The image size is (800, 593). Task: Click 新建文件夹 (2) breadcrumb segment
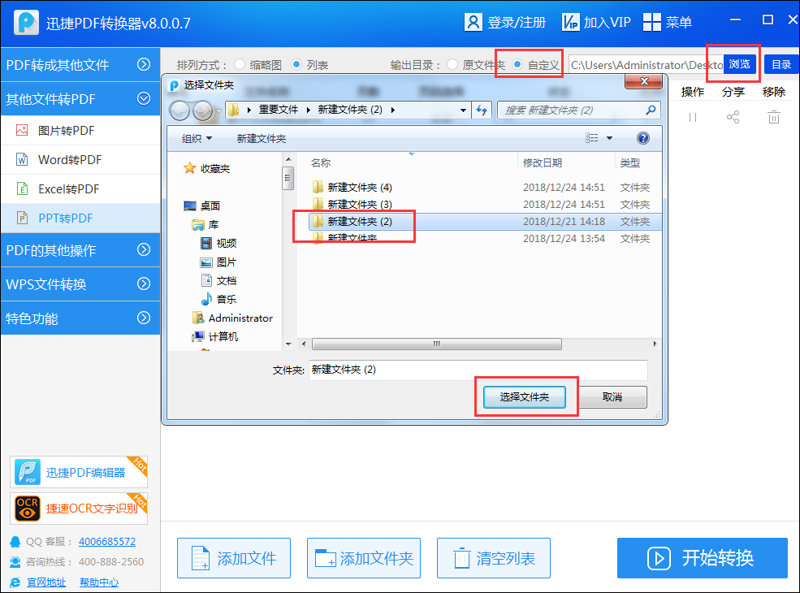(x=350, y=110)
